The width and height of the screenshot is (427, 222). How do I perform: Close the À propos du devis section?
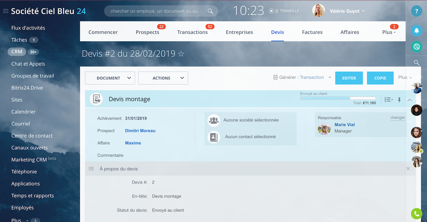408,169
